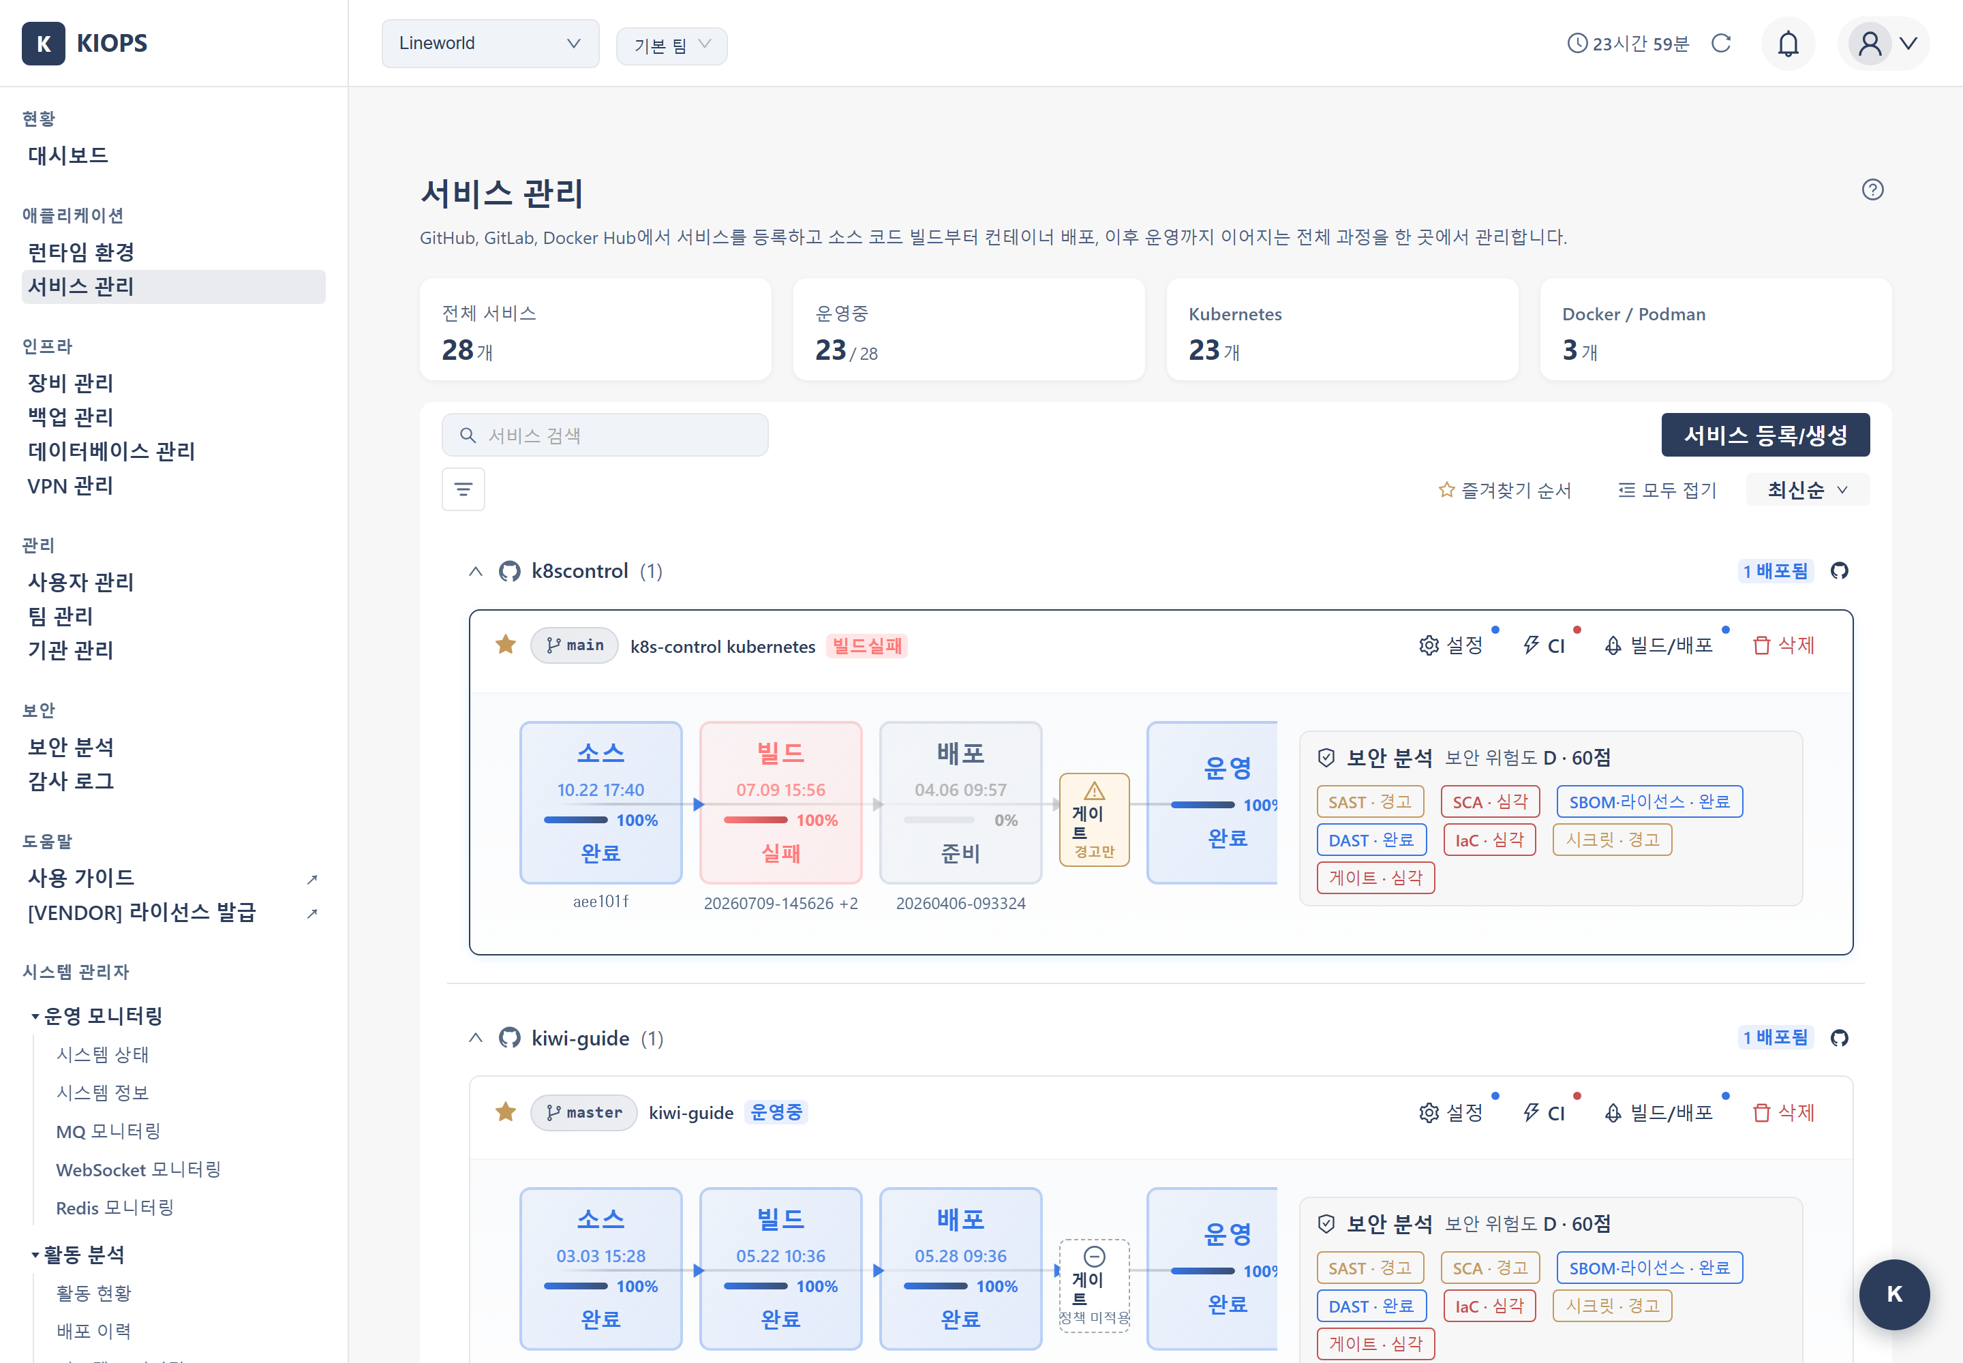
Task: Open the Lineworld organization dropdown
Action: tap(490, 44)
